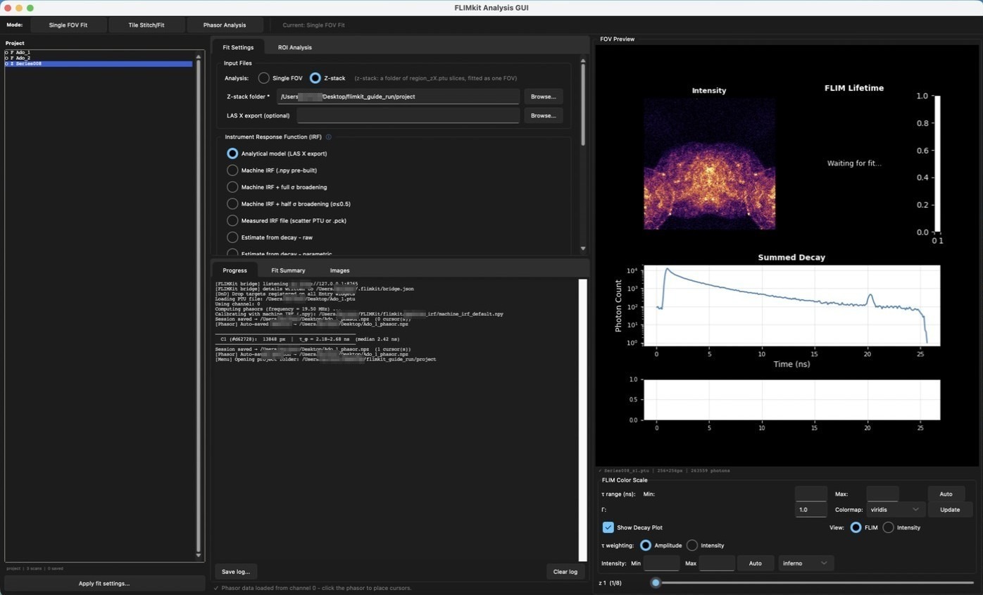This screenshot has width=983, height=595.
Task: Choose Measured IRF file option
Action: [232, 221]
